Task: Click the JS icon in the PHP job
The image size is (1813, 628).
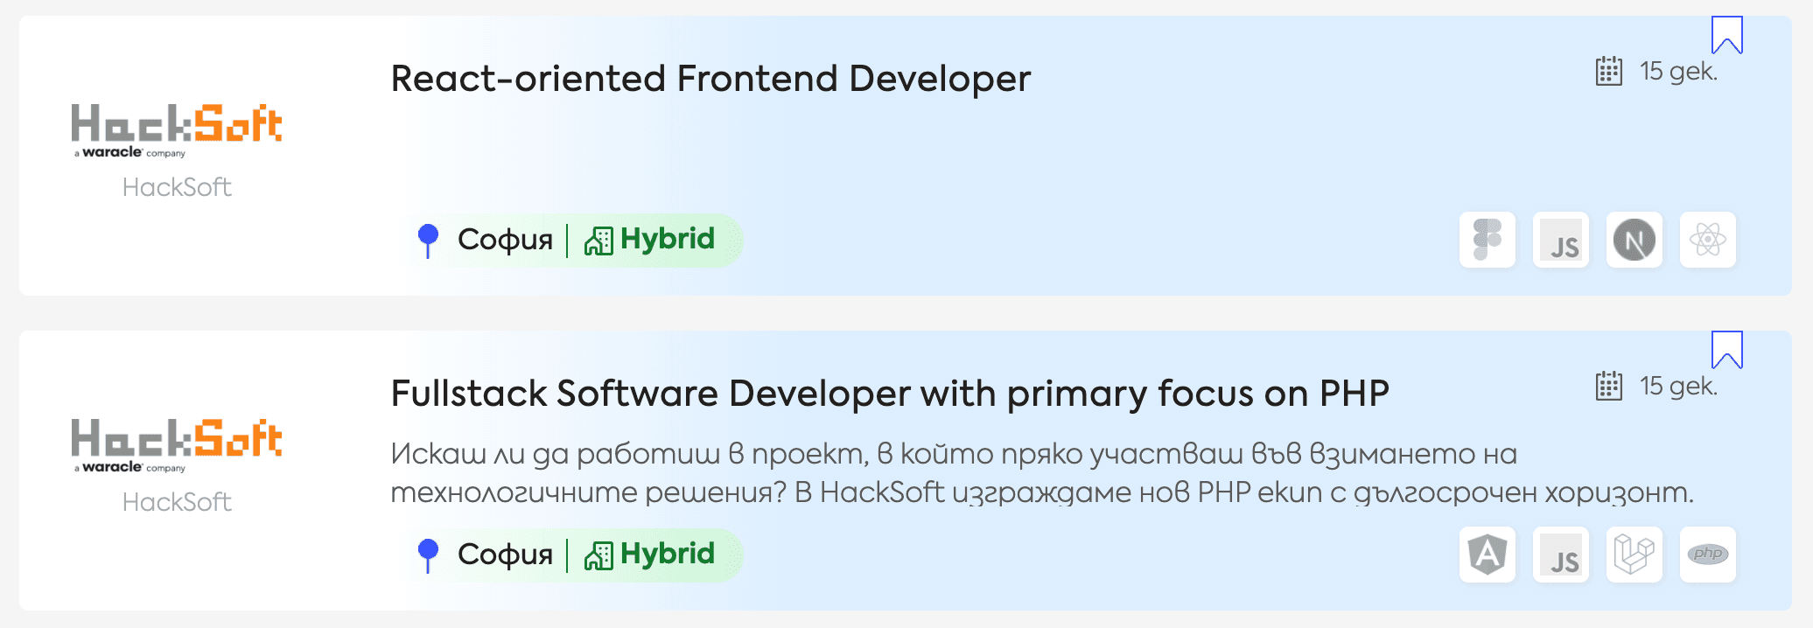Action: [x=1560, y=555]
